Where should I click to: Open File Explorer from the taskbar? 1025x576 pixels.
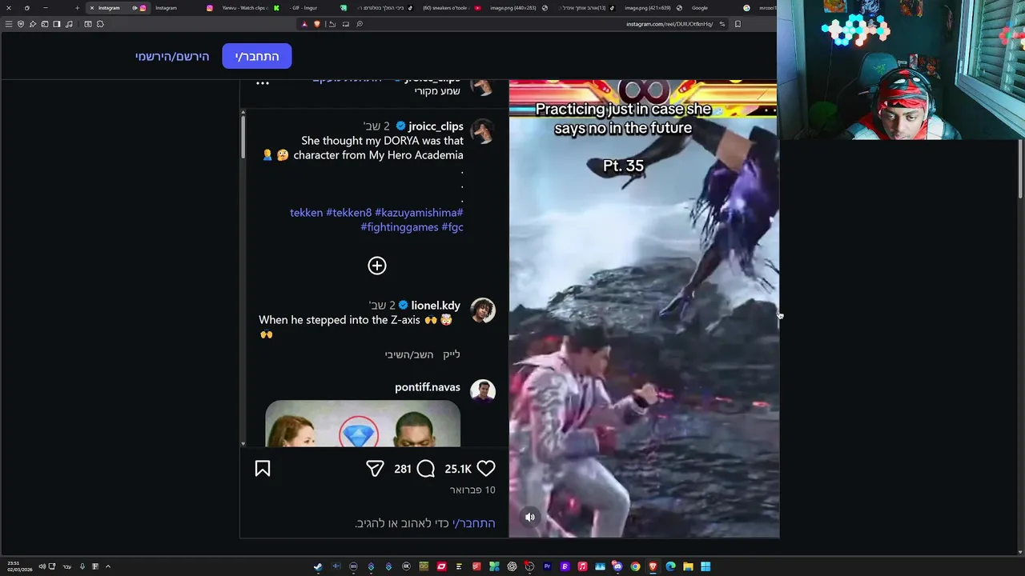coord(688,566)
